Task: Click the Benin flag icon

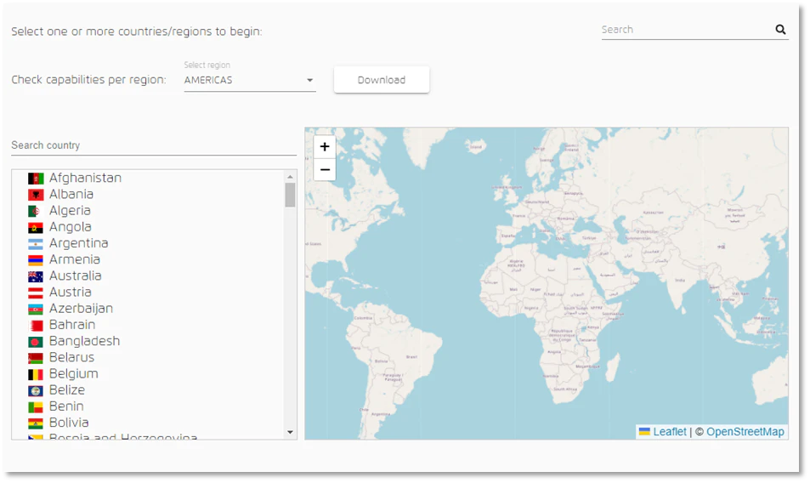Action: [36, 407]
